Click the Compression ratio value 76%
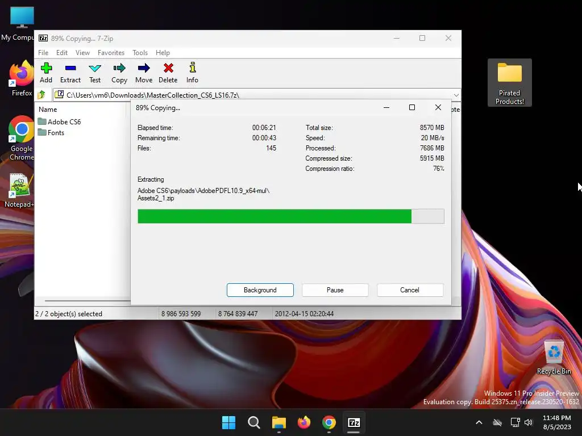Image resolution: width=582 pixels, height=436 pixels. click(x=439, y=169)
